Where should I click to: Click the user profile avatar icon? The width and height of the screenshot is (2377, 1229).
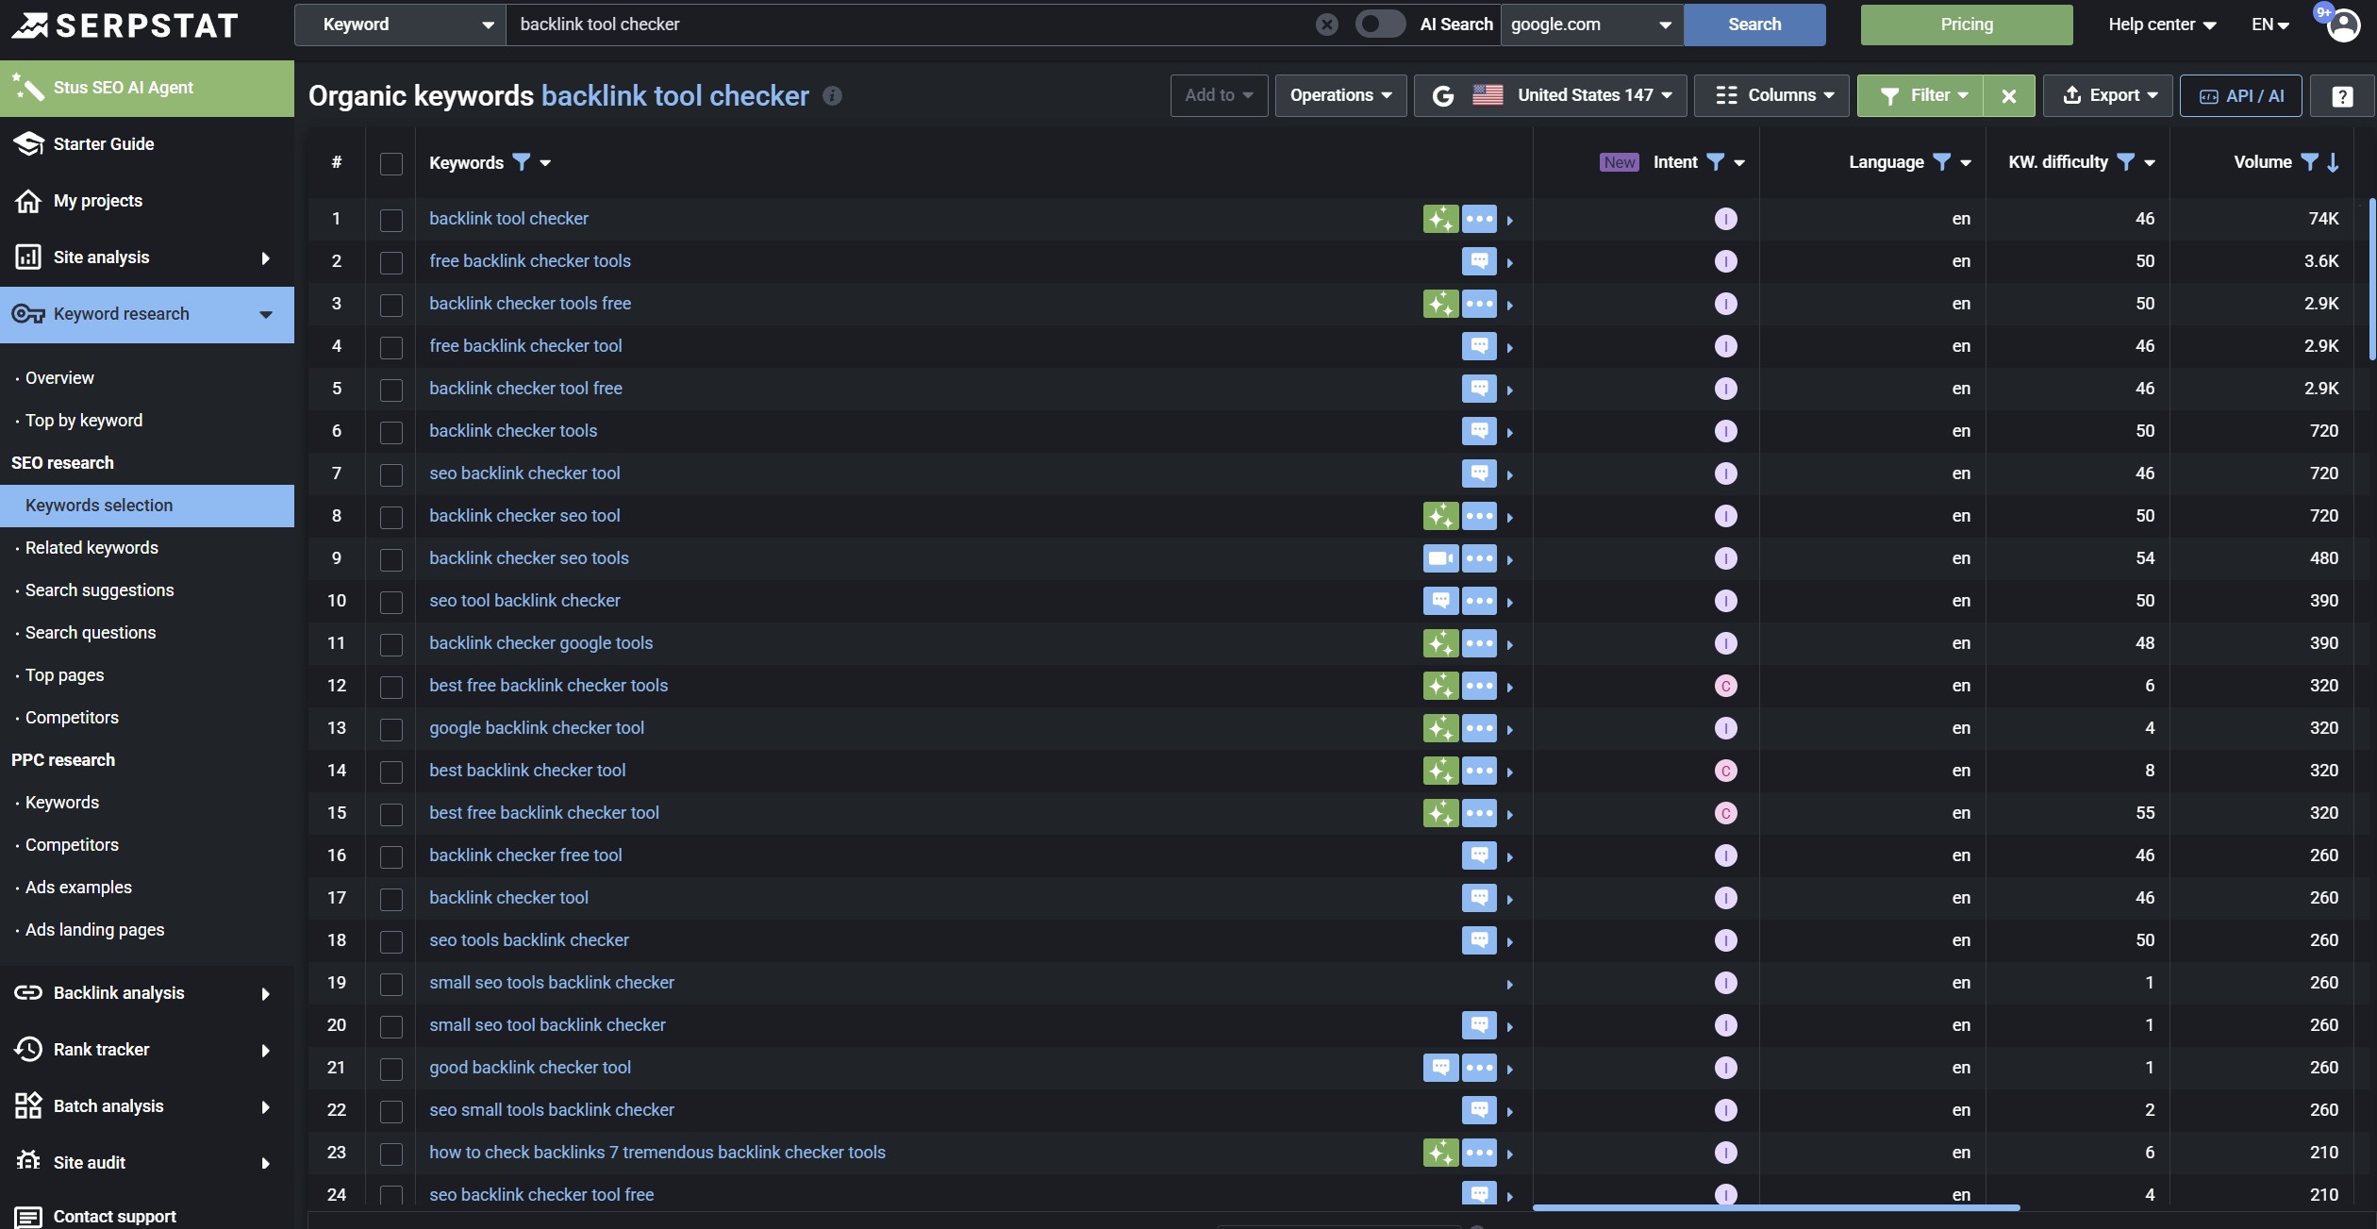2343,25
